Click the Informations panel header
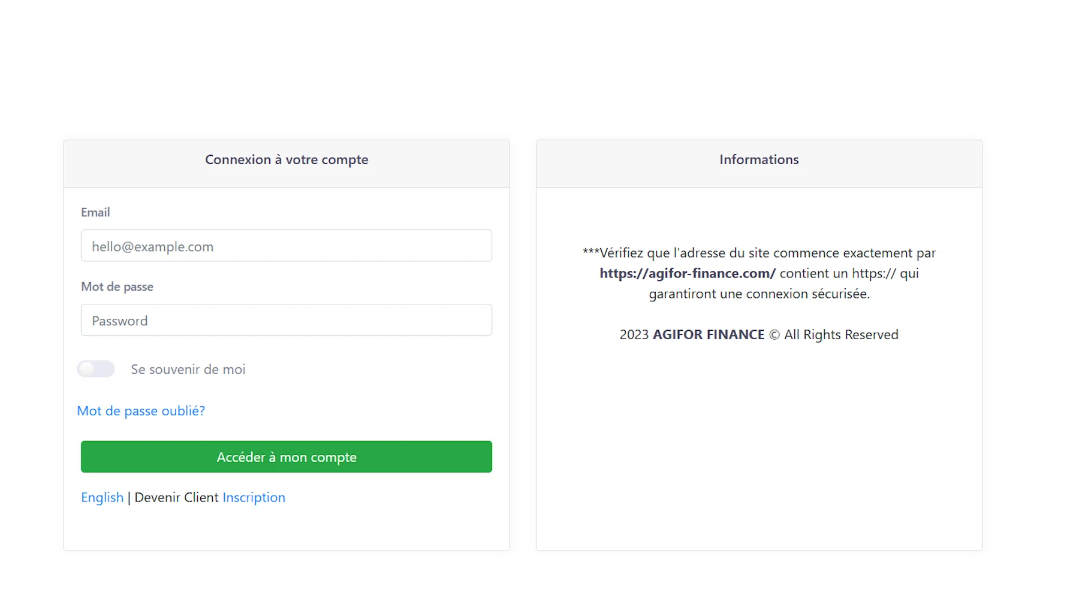 758,159
